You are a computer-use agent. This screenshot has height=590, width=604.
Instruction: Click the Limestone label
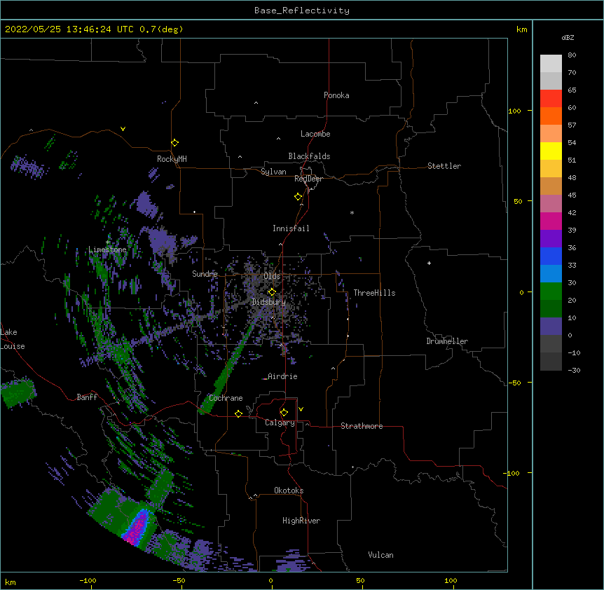pos(107,249)
